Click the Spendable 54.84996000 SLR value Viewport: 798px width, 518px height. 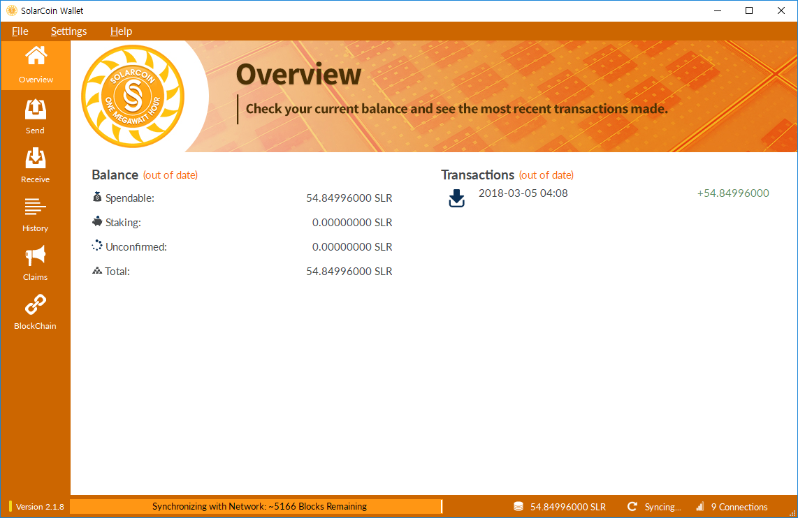click(349, 198)
